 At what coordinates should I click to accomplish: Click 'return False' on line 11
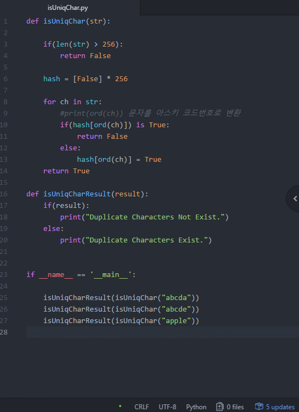102,137
